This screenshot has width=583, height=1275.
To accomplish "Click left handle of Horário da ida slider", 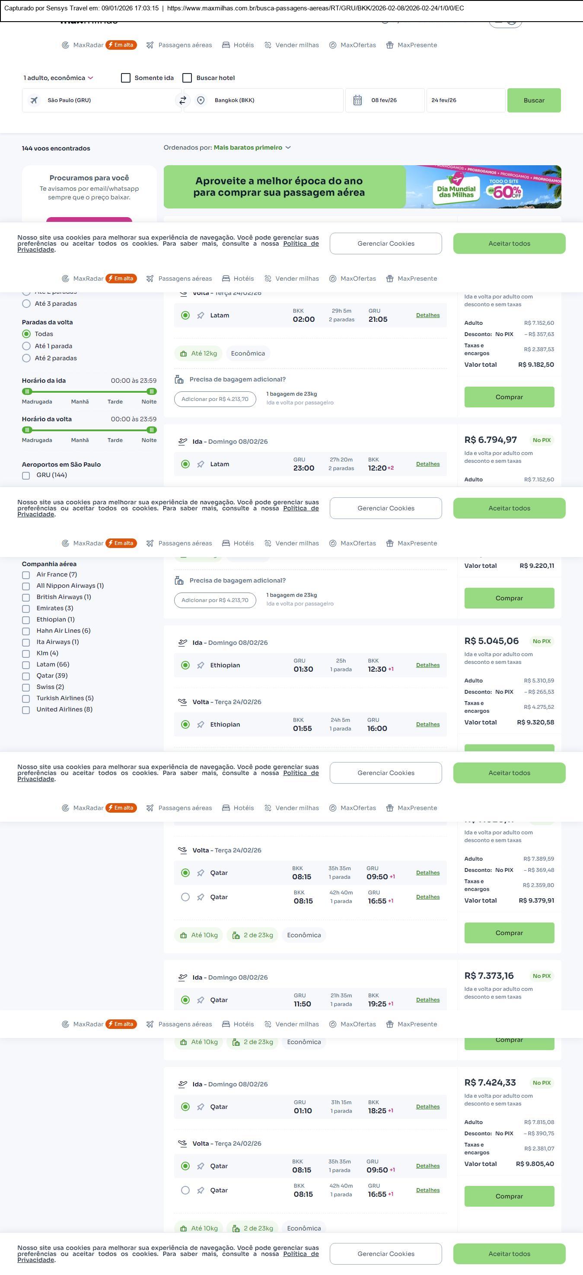I will pos(27,391).
